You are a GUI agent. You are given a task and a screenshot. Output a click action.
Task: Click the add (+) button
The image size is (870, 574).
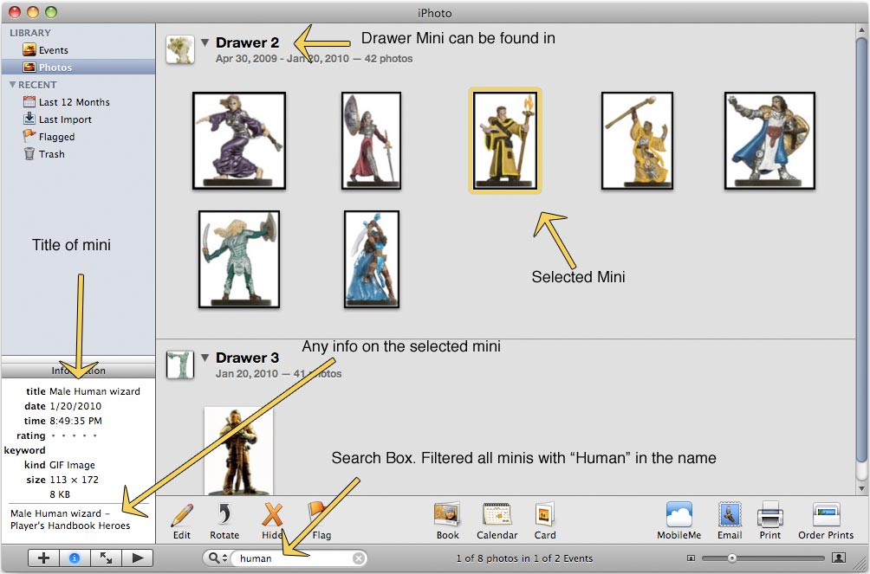point(43,558)
